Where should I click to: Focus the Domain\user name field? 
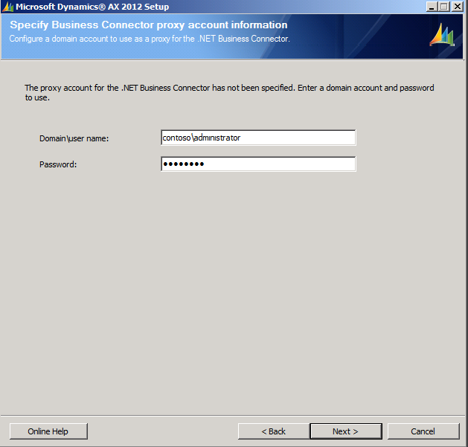pyautogui.click(x=258, y=138)
